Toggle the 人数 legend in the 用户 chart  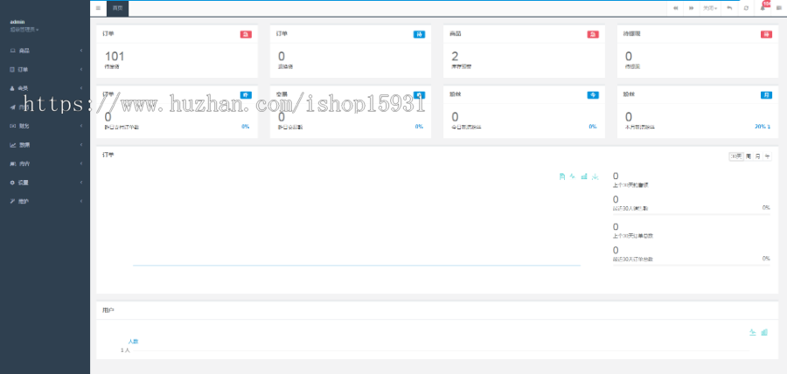click(x=133, y=341)
